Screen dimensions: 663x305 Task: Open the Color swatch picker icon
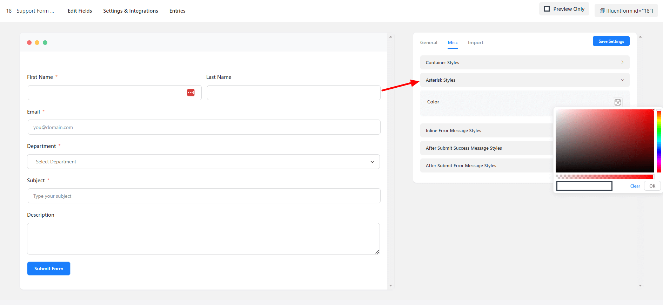click(617, 102)
